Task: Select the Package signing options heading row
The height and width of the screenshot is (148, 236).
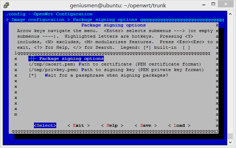Action: pos(66,59)
